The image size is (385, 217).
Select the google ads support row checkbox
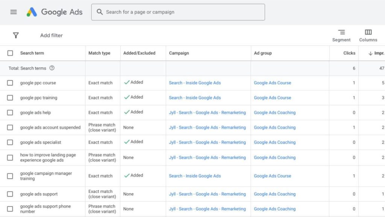10,194
